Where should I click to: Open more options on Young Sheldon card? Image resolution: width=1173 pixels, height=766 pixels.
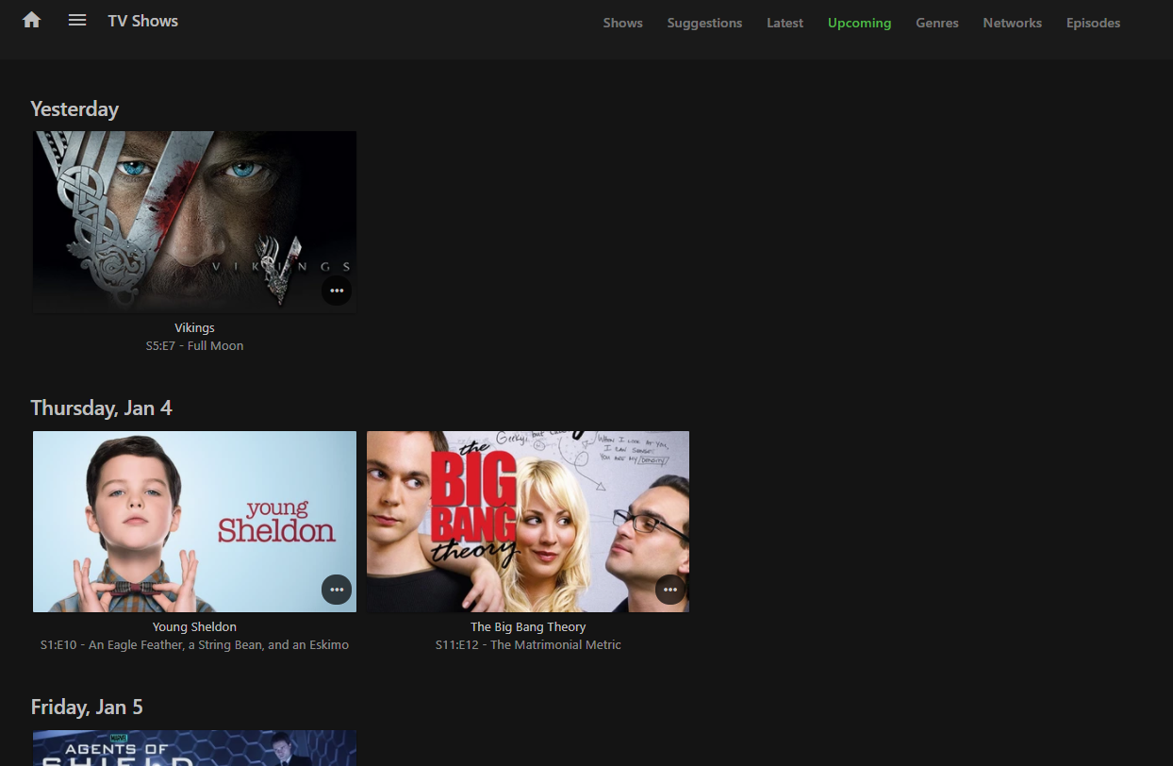[337, 590]
